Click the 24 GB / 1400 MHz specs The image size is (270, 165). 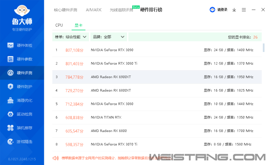pos(228,50)
